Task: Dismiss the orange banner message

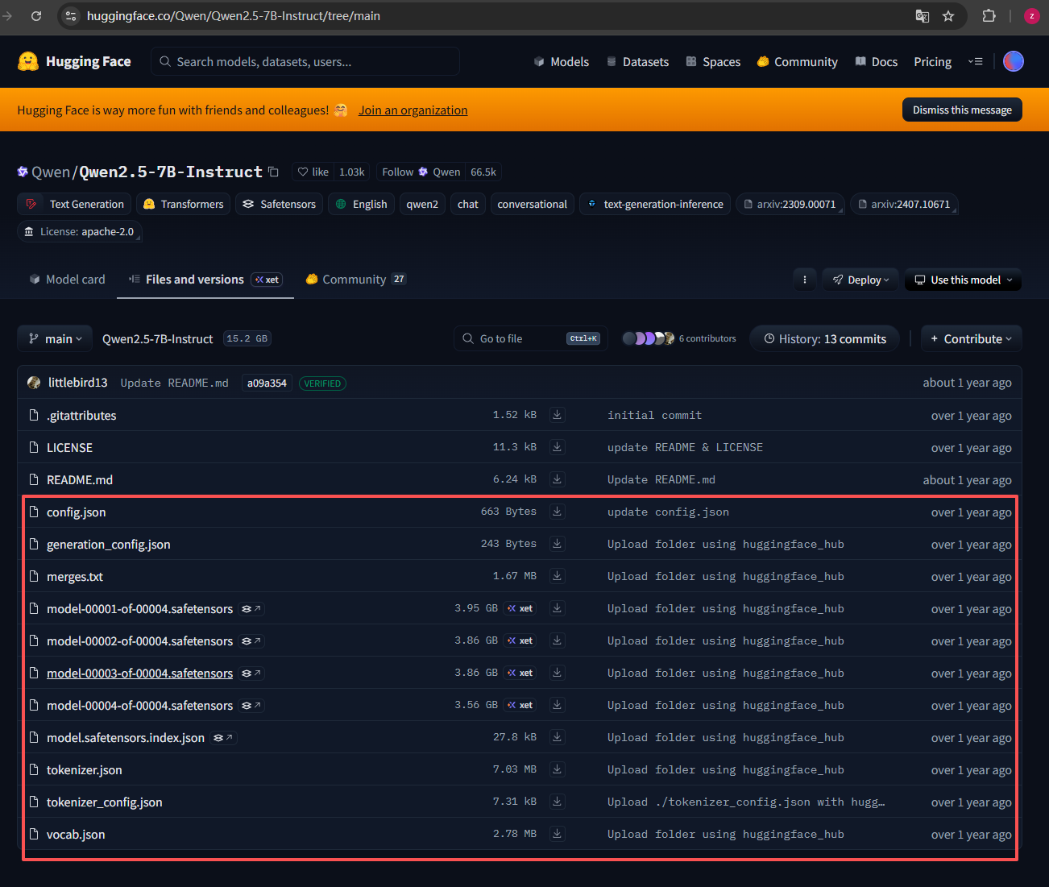Action: click(x=962, y=110)
